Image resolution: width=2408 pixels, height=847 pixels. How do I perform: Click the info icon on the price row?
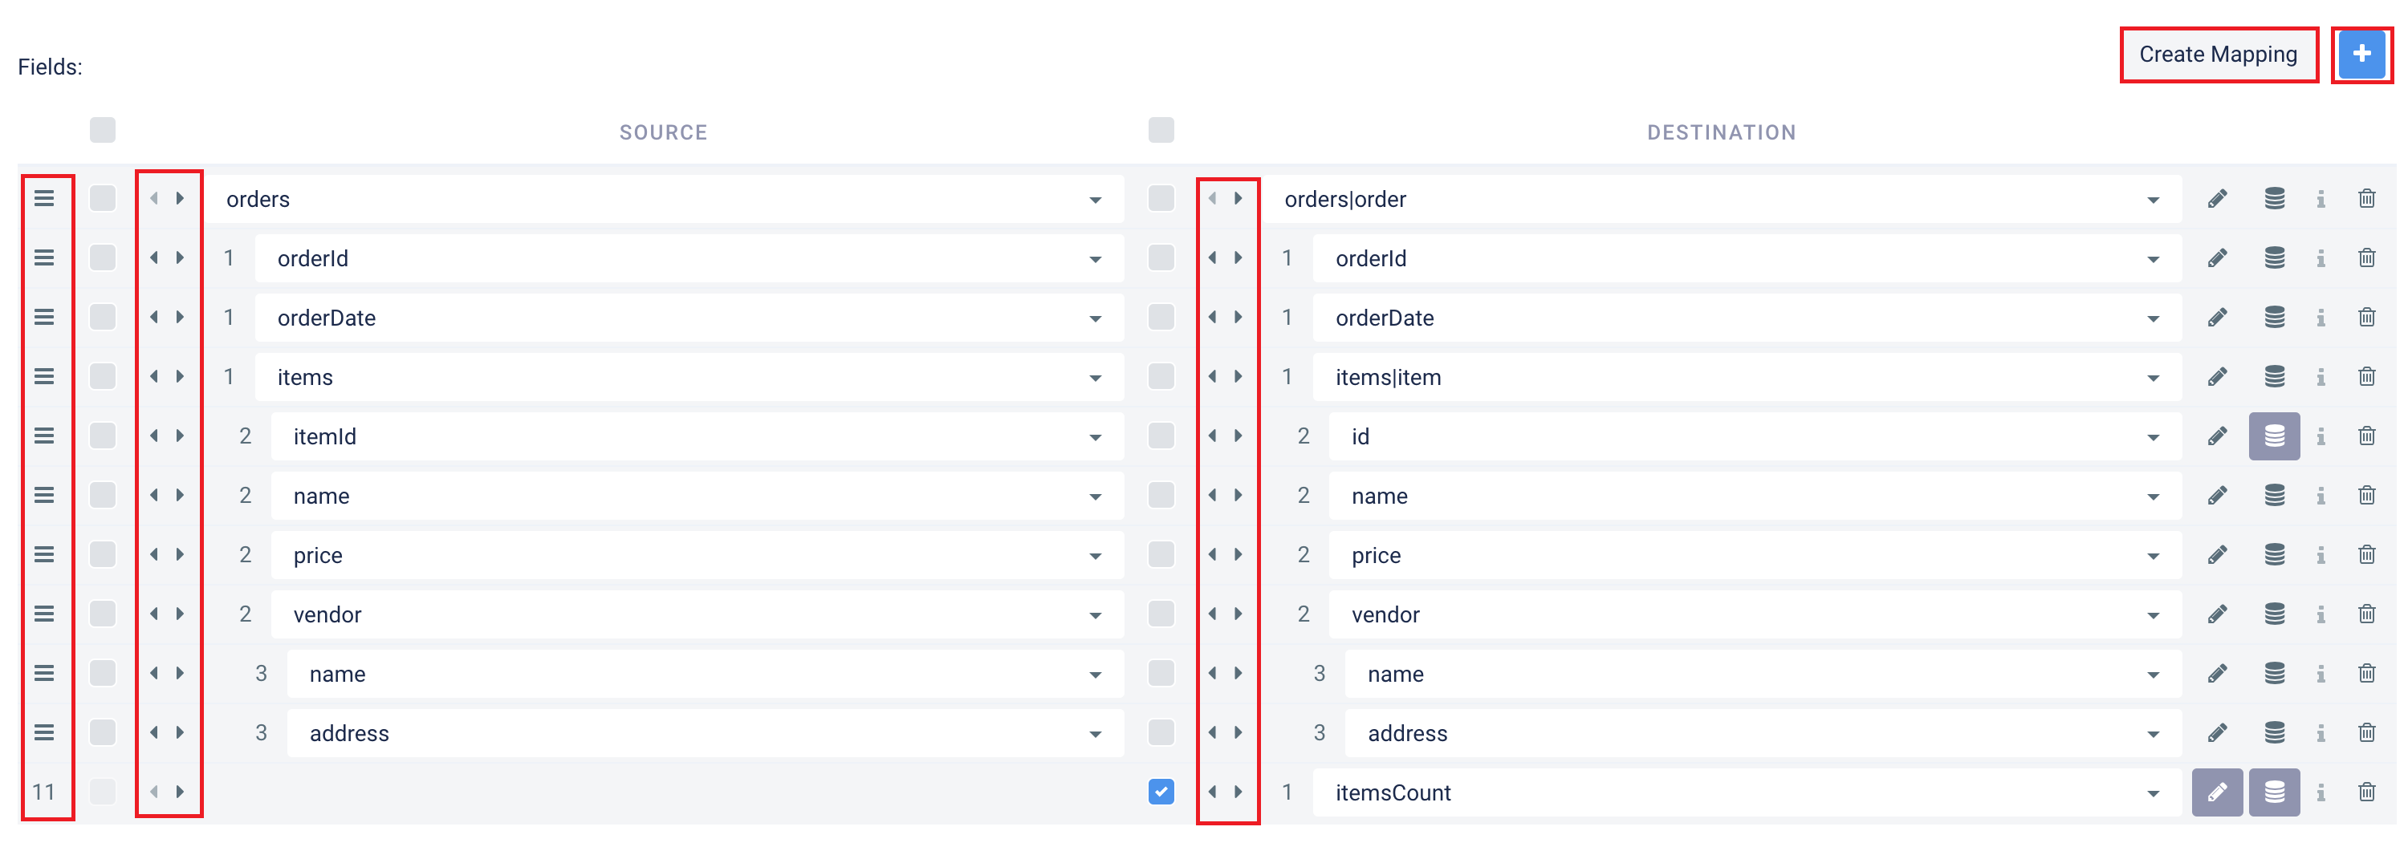(2321, 555)
